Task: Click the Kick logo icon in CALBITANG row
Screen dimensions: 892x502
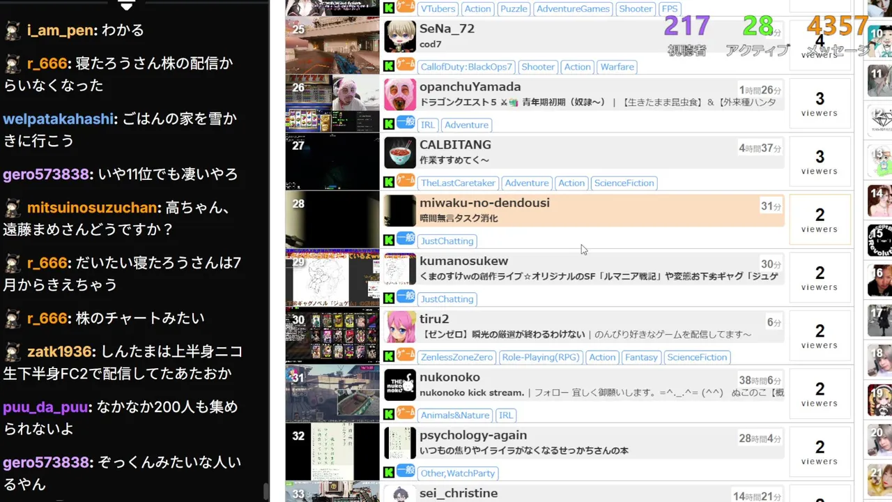Action: pos(389,182)
